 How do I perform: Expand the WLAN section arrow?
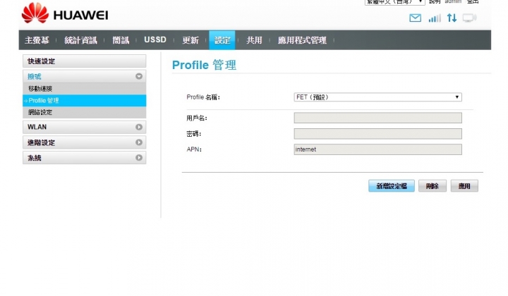(139, 127)
